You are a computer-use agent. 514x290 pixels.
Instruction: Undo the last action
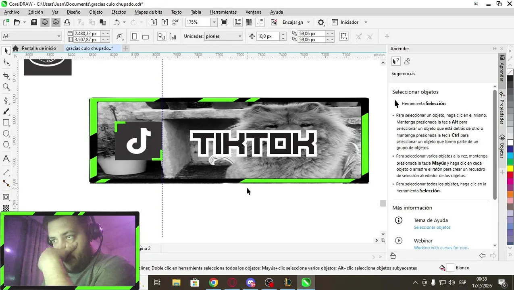pyautogui.click(x=117, y=23)
